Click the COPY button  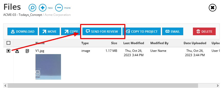tap(71, 31)
